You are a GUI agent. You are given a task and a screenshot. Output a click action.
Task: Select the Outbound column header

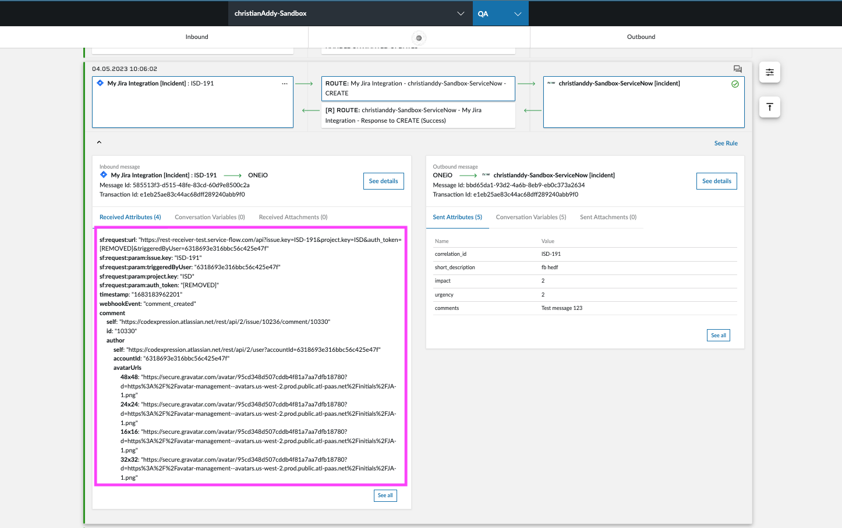tap(641, 37)
